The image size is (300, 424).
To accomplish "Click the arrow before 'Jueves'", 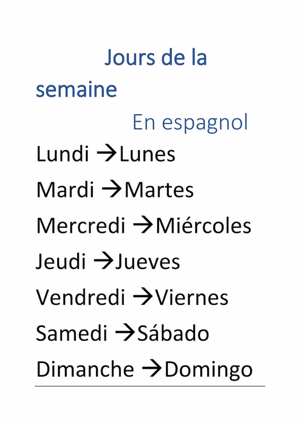I will click(x=104, y=261).
